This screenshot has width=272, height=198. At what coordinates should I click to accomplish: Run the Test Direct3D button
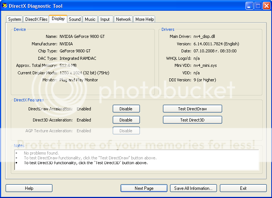[192, 120]
